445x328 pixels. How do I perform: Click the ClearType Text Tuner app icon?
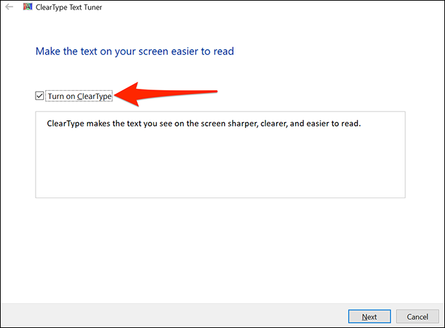[27, 8]
